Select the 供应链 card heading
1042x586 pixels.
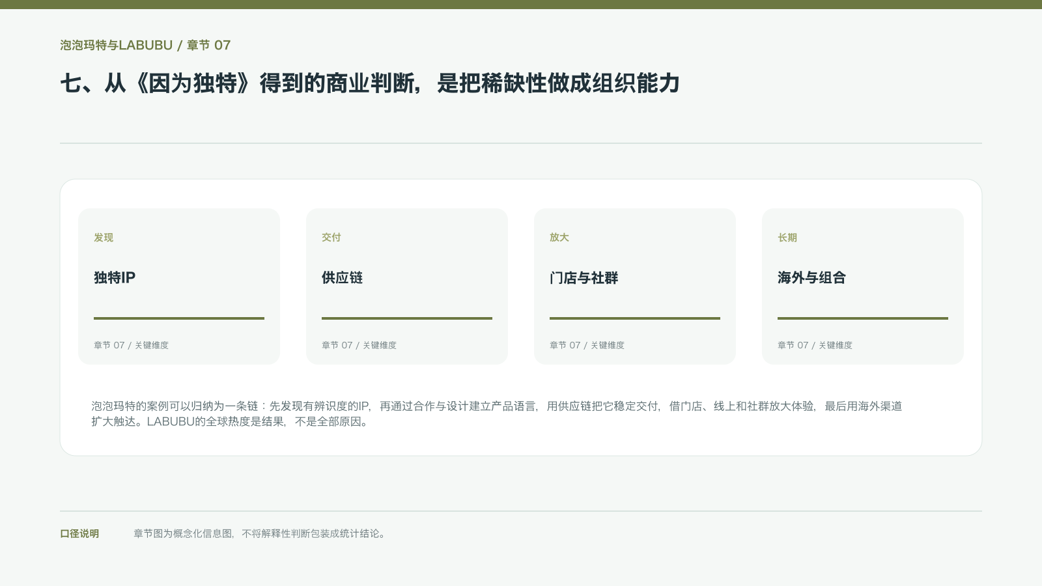343,277
